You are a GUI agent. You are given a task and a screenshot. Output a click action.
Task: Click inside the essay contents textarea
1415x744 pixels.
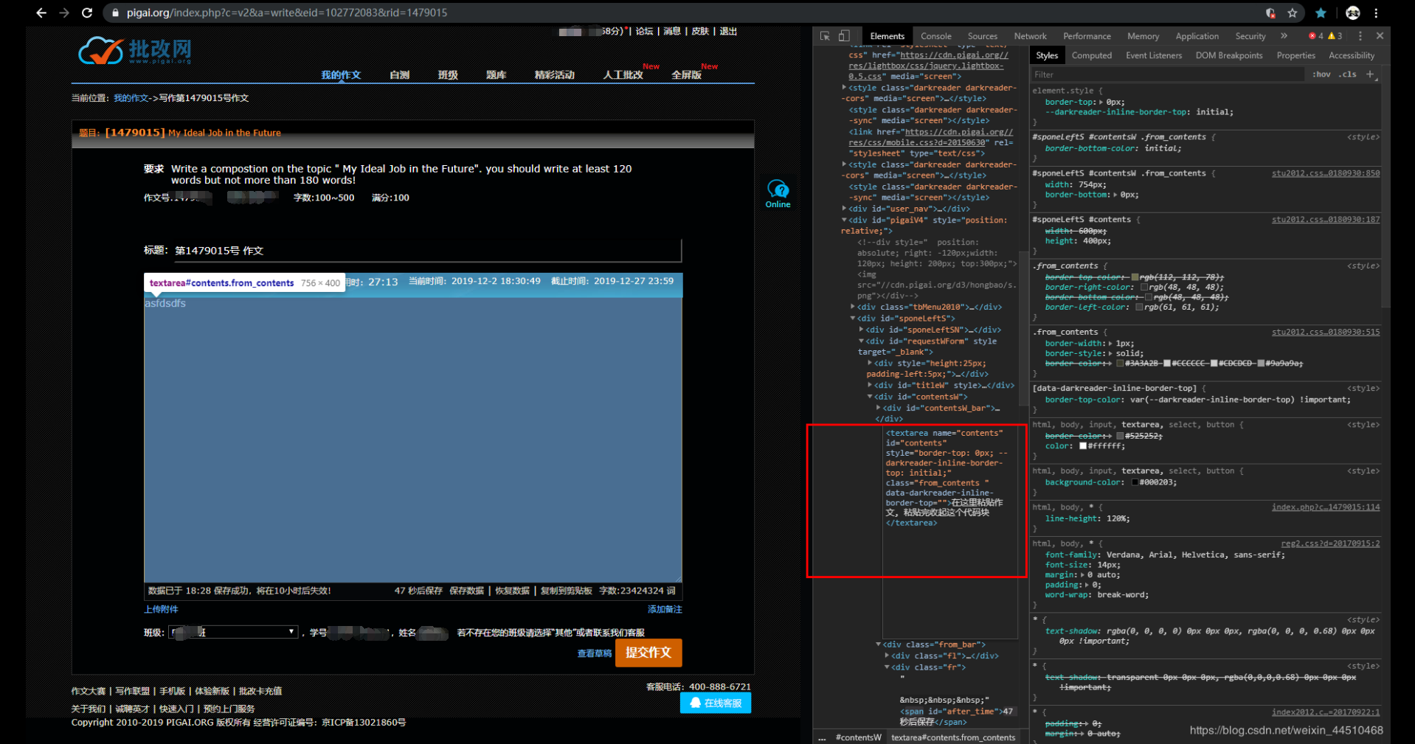412,439
